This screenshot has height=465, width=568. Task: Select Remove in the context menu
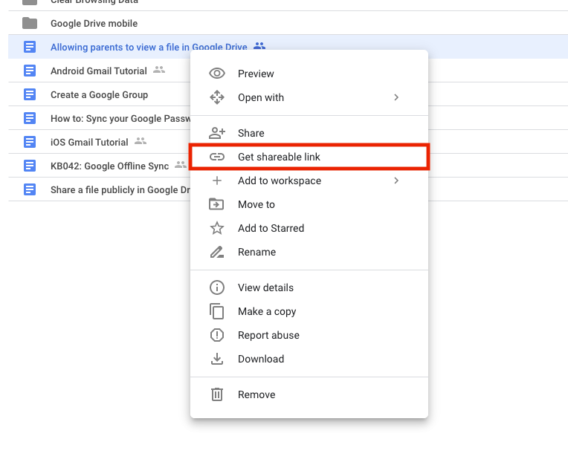(309, 394)
